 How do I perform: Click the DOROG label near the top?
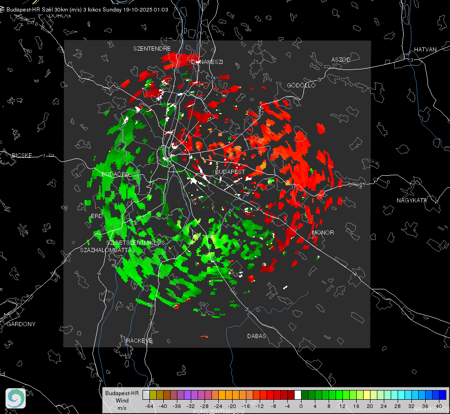(x=60, y=16)
